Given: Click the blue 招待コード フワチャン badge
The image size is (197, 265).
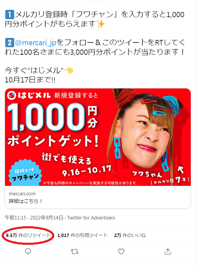Looking at the screenshot, I should click(25, 173).
